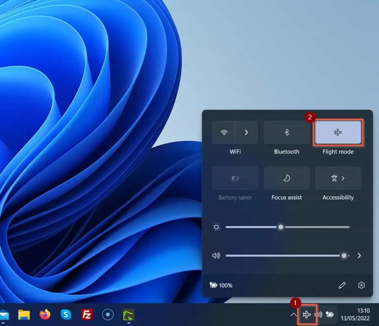Open Greenshot from the taskbar

pyautogui.click(x=128, y=316)
